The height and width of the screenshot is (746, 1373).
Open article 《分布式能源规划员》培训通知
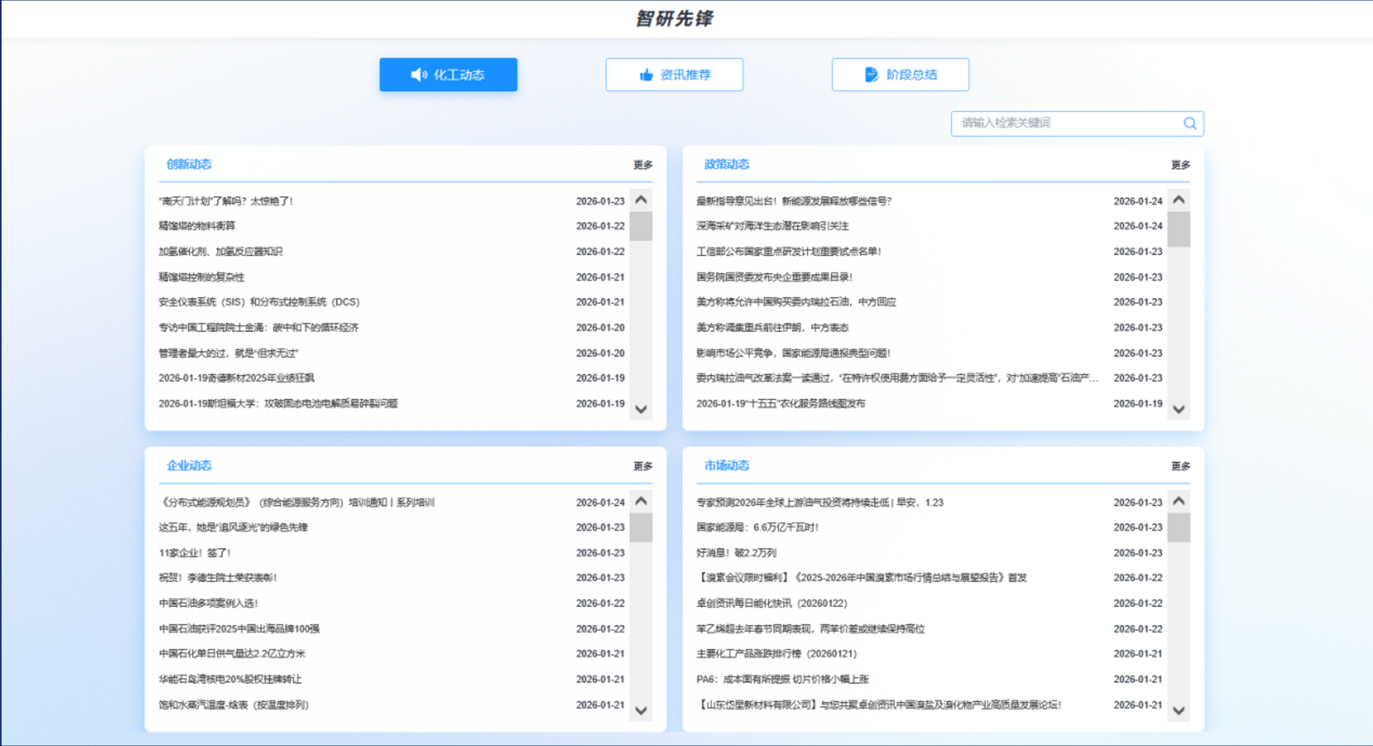click(x=296, y=503)
